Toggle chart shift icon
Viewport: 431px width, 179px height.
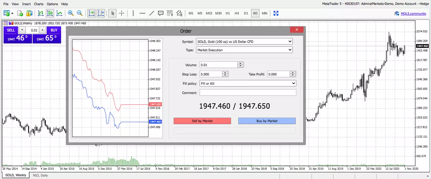[x=101, y=13]
